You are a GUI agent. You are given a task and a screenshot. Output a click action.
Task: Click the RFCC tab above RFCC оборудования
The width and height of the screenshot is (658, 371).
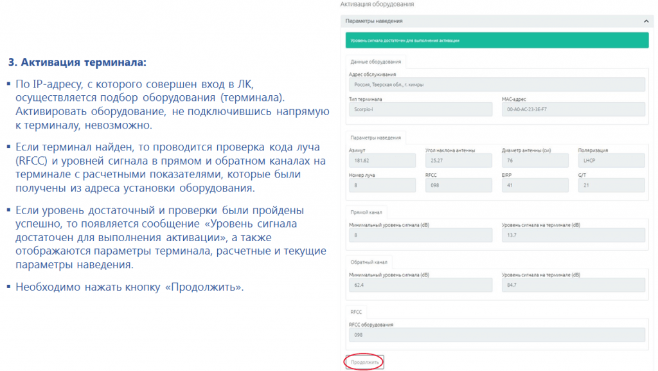356,312
